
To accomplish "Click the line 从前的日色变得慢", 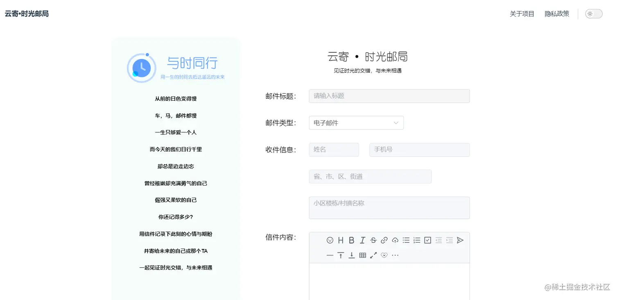I will (176, 99).
